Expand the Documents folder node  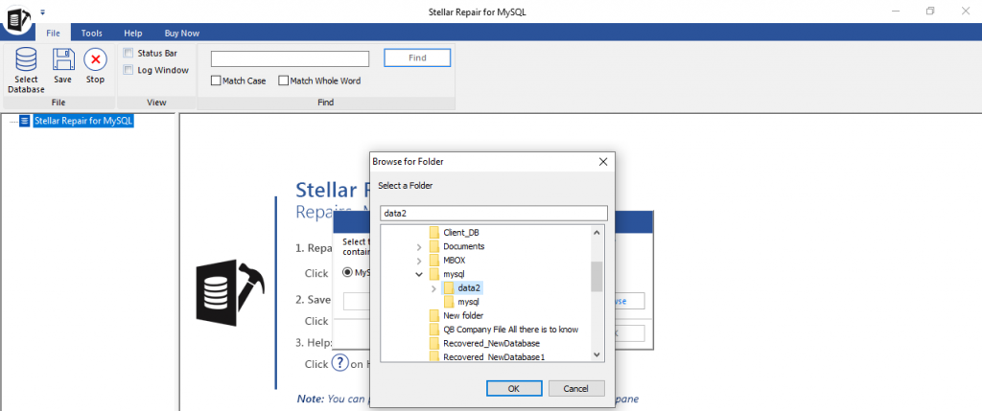point(419,246)
